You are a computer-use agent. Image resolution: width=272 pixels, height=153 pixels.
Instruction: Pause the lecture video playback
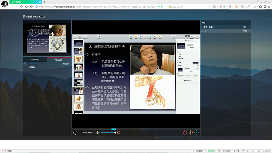pyautogui.click(x=75, y=133)
